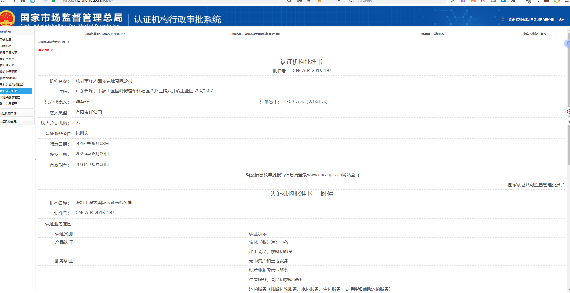Click the 认证机构批准书 附件 heading

click(301, 194)
